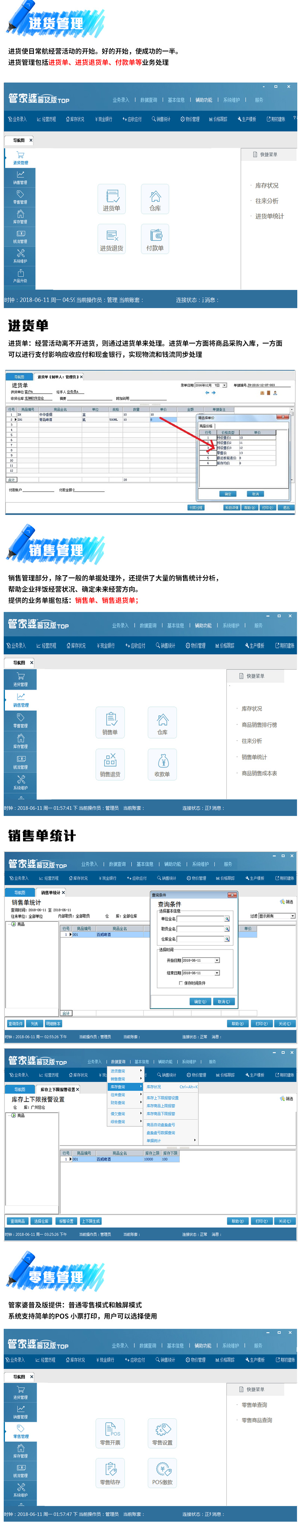Open the 进货退货 module icon
Screen dimensions: 301x1528
pos(111,239)
